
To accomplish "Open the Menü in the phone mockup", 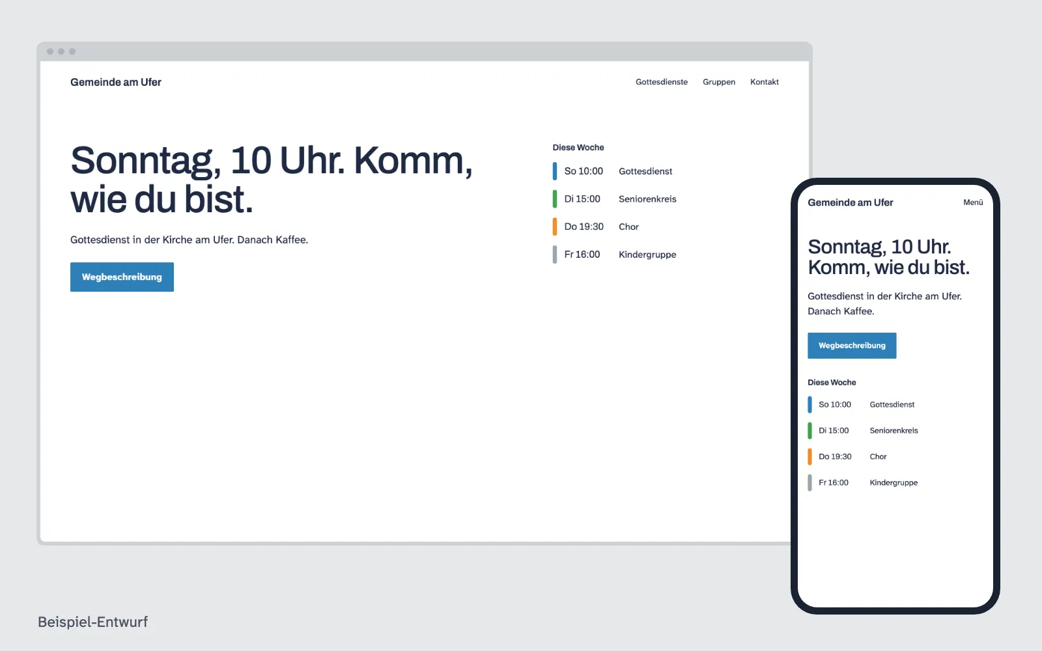I will 973,202.
